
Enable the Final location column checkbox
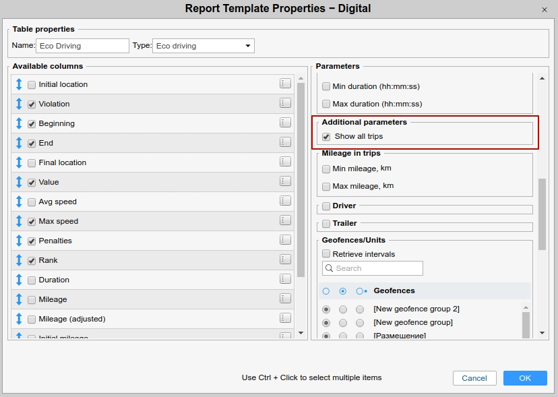click(32, 163)
